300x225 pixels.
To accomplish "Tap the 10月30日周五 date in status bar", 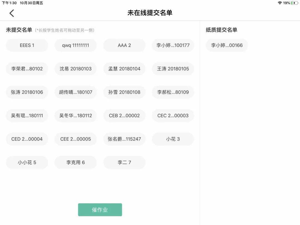I will click(31, 3).
